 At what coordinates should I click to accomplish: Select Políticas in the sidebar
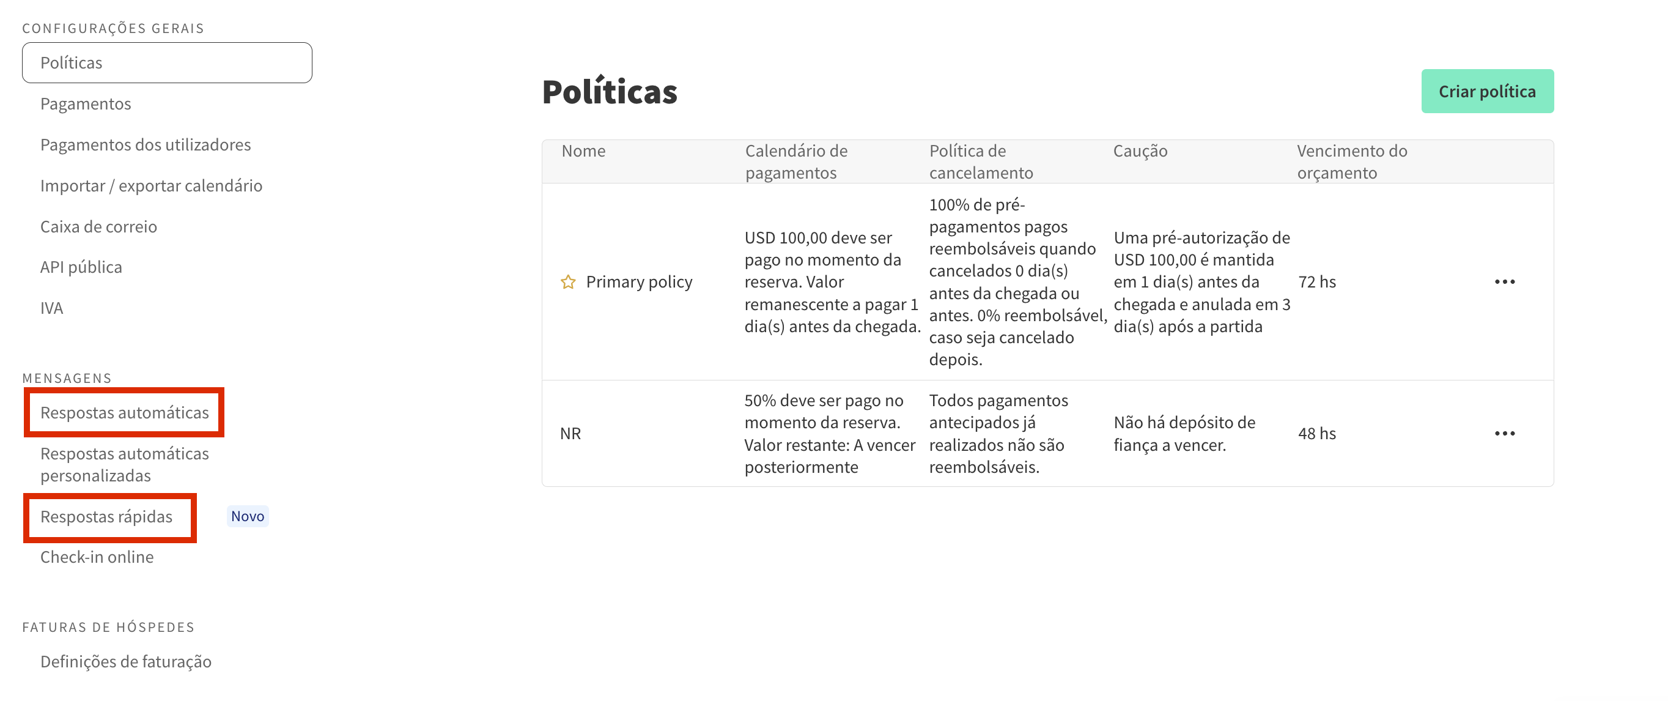point(167,63)
